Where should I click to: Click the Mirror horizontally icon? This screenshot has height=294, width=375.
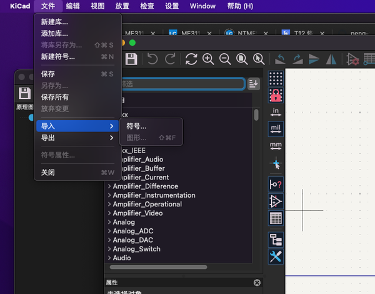pyautogui.click(x=331, y=59)
